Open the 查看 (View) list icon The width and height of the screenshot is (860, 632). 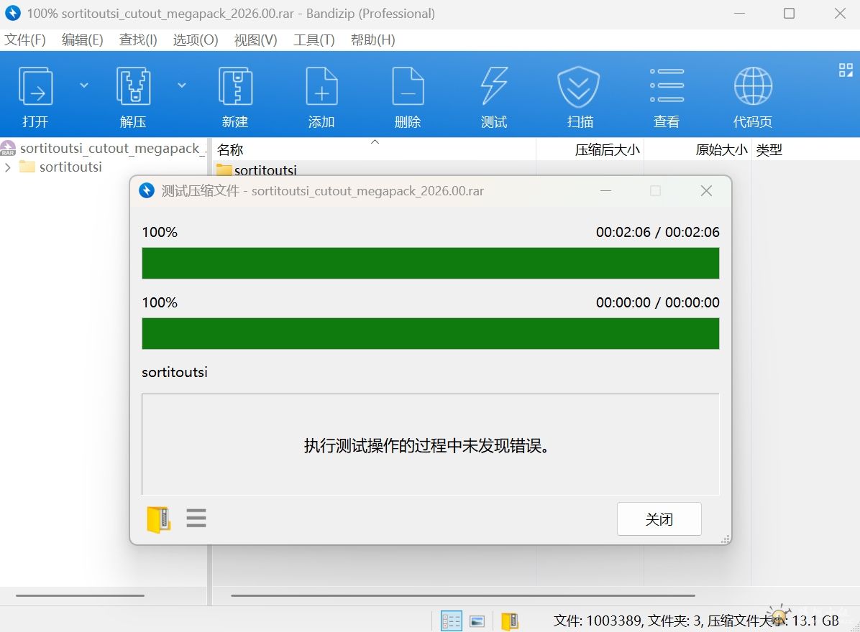(667, 87)
